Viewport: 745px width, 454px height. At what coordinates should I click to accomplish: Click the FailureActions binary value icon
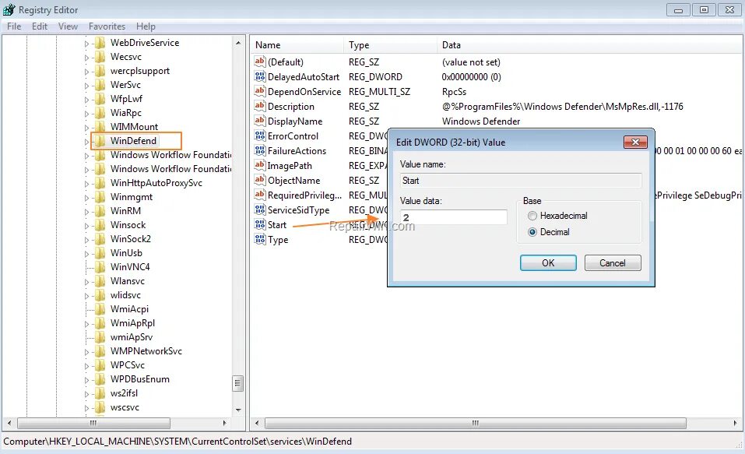pos(260,151)
